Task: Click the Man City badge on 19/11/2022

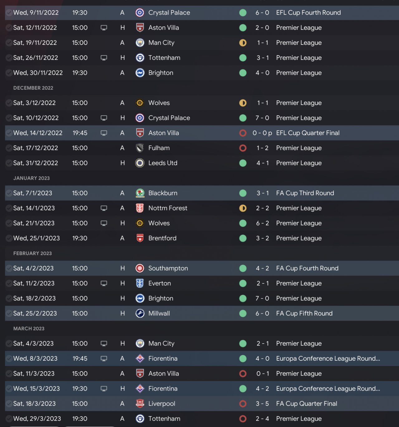Action: pos(140,43)
